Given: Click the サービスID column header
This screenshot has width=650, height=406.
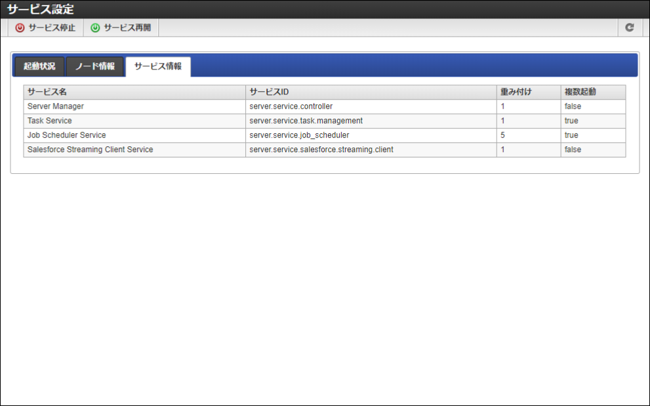Looking at the screenshot, I should 371,92.
